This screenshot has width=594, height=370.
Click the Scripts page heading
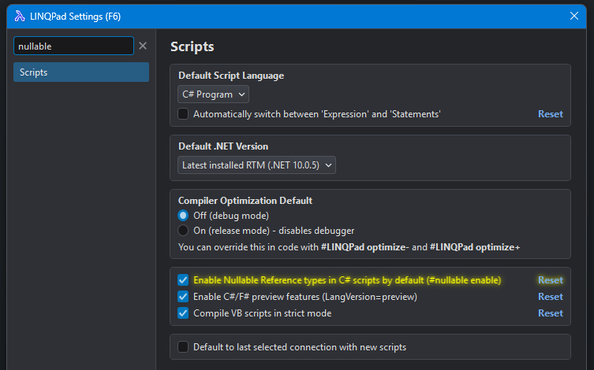(x=192, y=47)
